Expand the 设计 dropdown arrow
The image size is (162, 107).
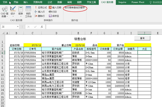coord(13,16)
